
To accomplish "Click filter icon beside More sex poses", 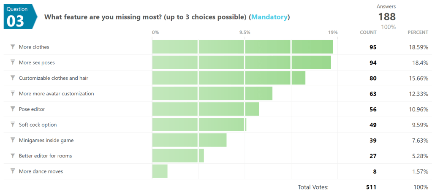I will (x=13, y=62).
